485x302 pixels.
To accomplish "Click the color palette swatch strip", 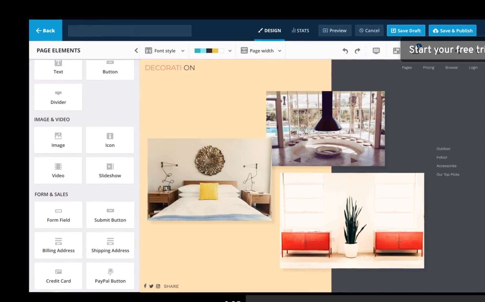I will pyautogui.click(x=209, y=51).
